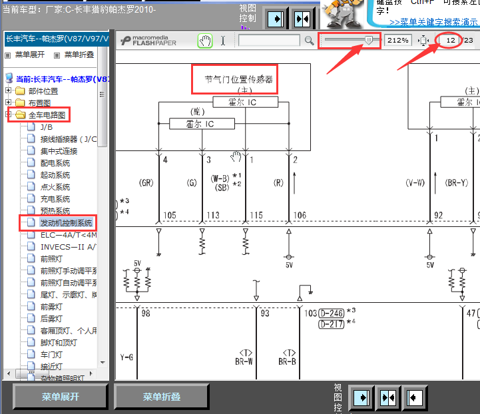Open ELC—4A/T diagram entry

[x=69, y=235]
